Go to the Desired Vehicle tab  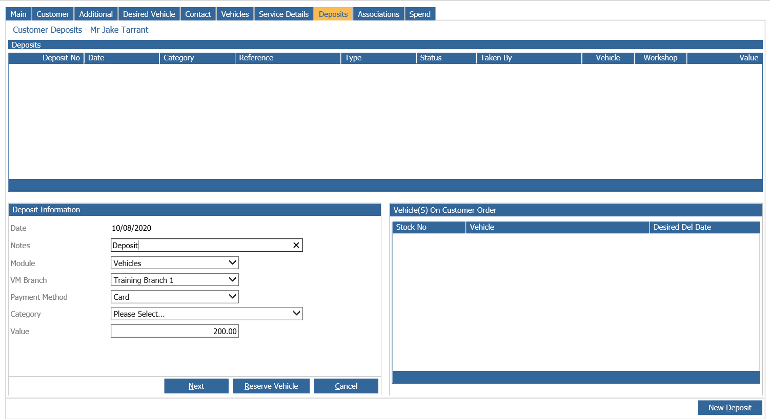coord(149,14)
